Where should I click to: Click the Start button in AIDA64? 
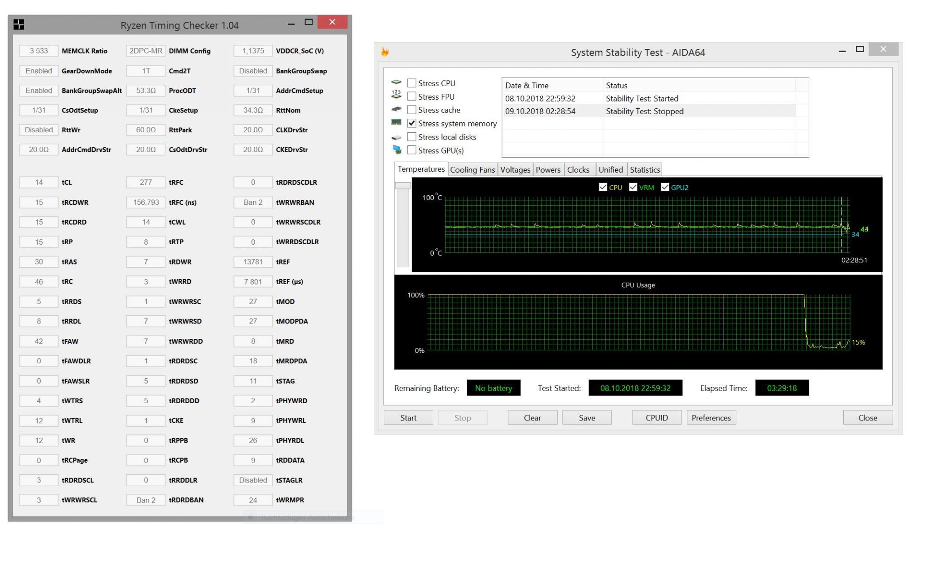pyautogui.click(x=408, y=418)
